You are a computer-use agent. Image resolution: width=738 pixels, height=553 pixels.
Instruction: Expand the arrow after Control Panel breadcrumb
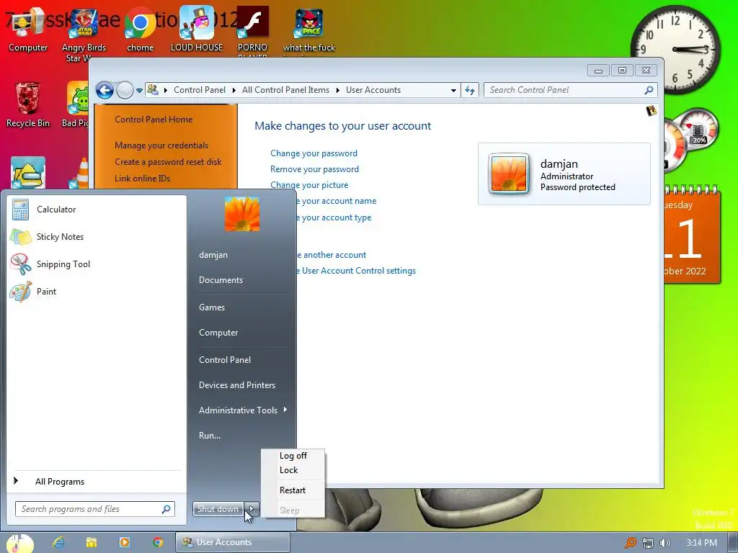[234, 90]
